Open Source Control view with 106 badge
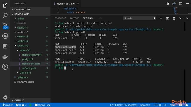The width and height of the screenshot is (191, 107). [5, 26]
